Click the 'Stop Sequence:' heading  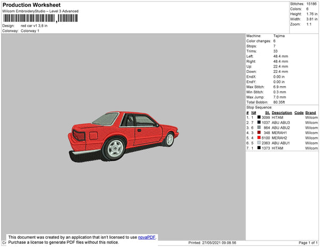(x=259, y=108)
